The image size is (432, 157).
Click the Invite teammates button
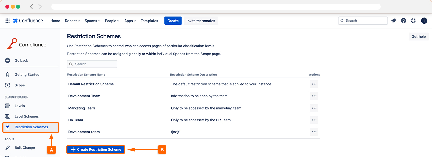[x=200, y=21]
